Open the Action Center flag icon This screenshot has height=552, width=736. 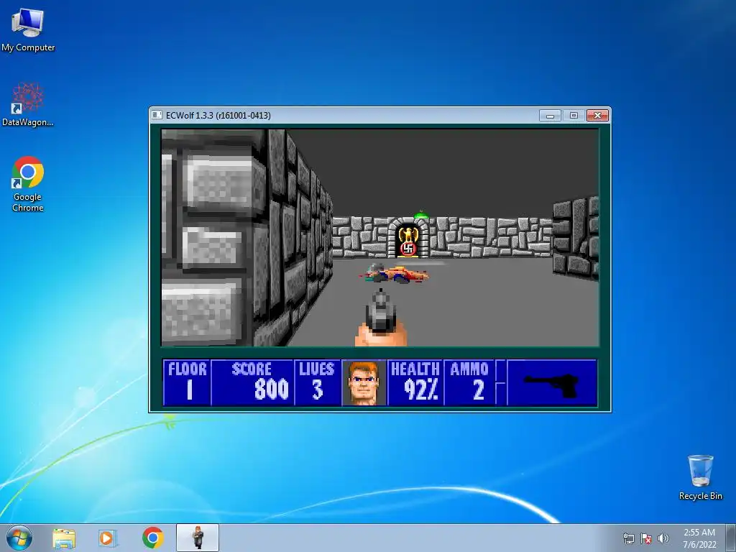[646, 538]
